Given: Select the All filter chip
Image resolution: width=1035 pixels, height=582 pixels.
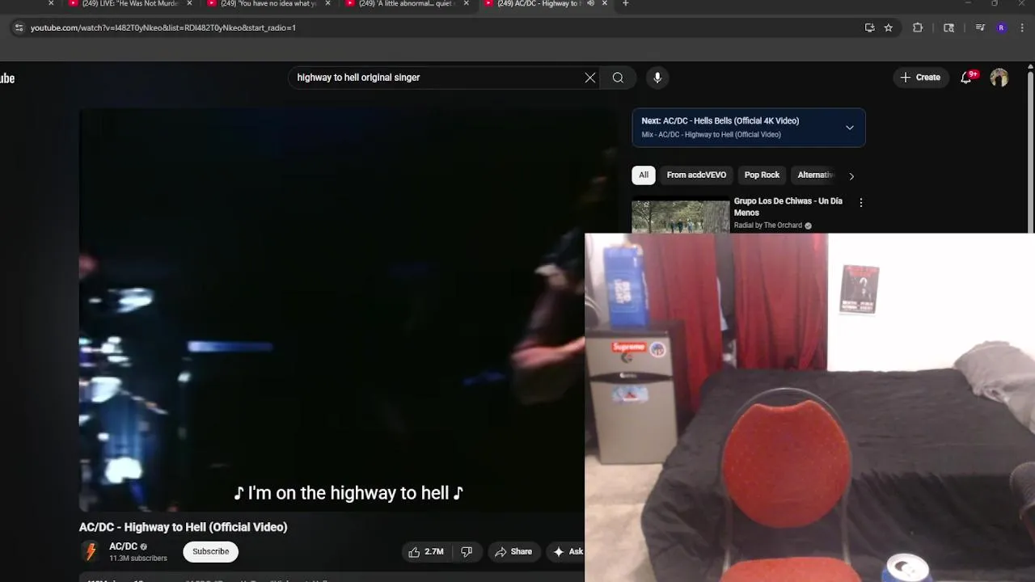Looking at the screenshot, I should click(644, 175).
